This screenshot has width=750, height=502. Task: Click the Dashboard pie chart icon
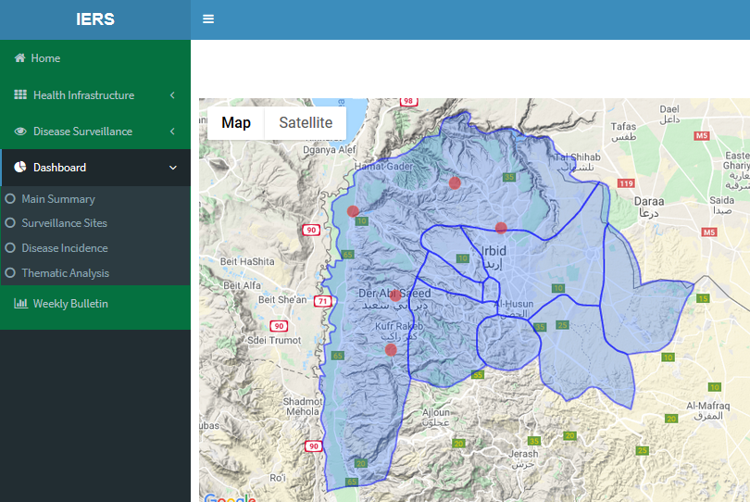click(20, 167)
